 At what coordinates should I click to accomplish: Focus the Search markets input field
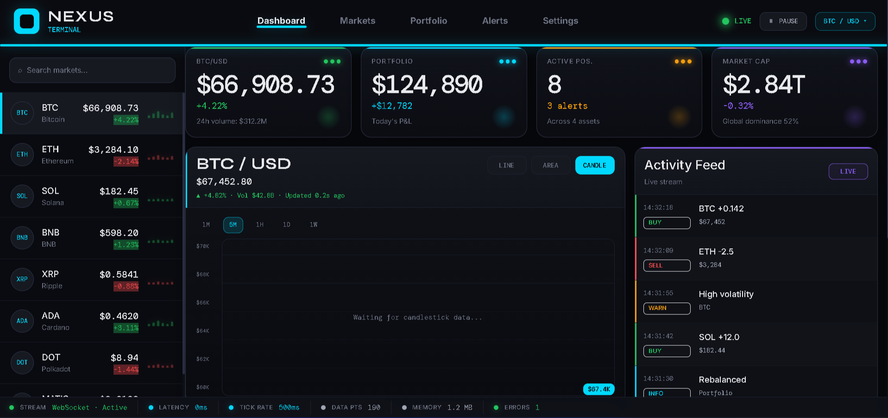pyautogui.click(x=92, y=70)
